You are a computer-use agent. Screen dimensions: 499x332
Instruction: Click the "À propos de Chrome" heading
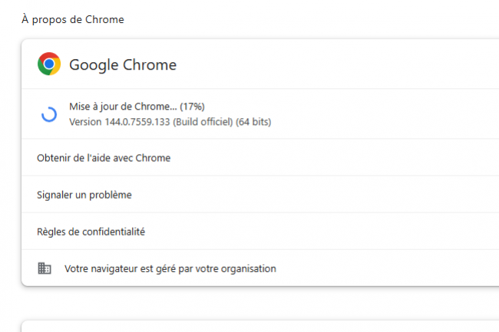tap(73, 20)
